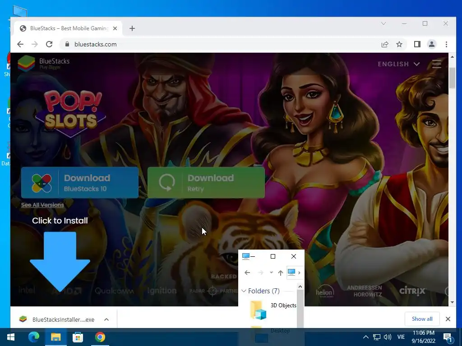This screenshot has width=462, height=346.
Task: Click the green Download Retry button
Action: click(206, 182)
